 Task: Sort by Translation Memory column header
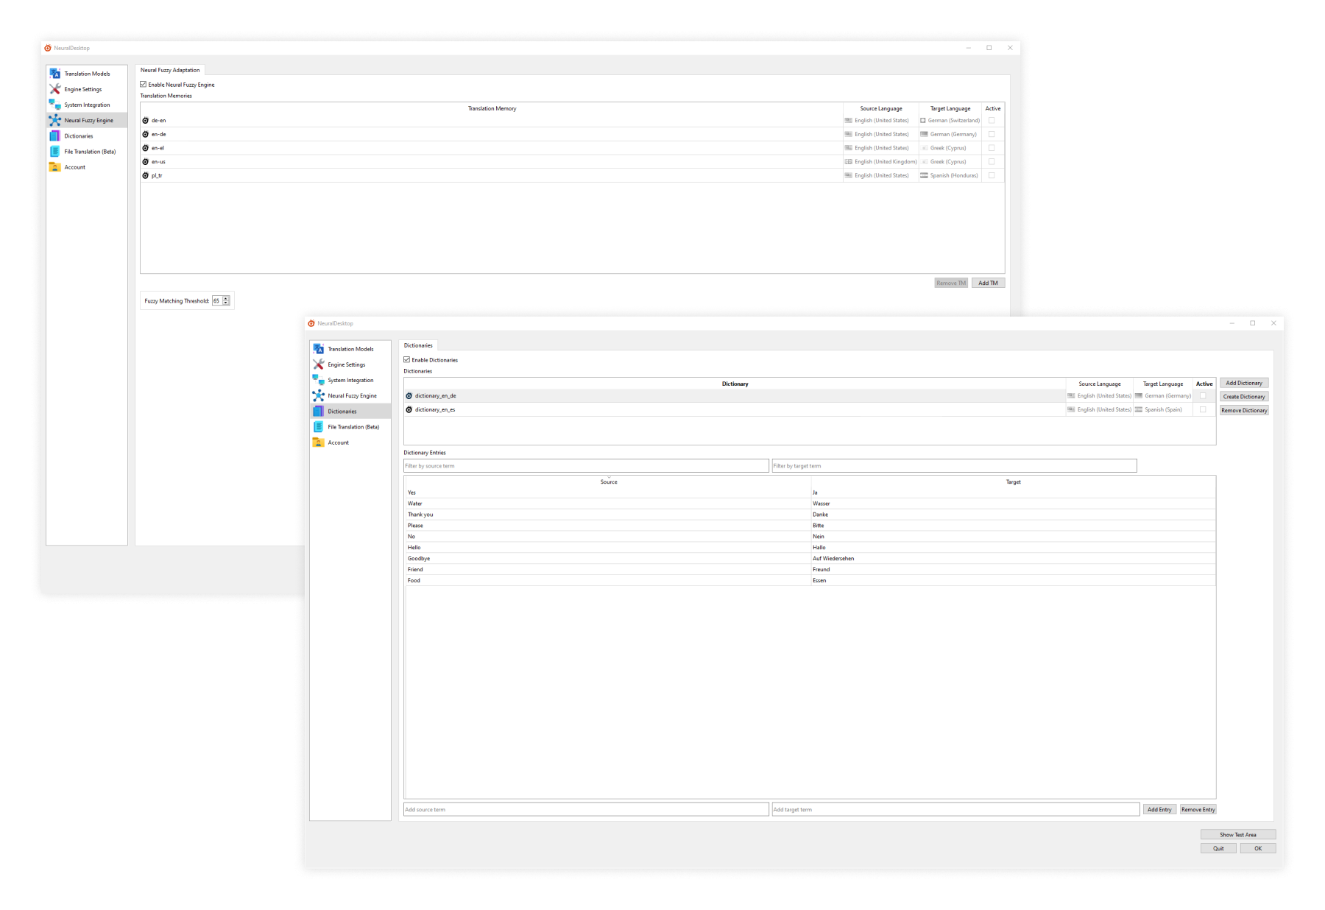[x=492, y=108]
